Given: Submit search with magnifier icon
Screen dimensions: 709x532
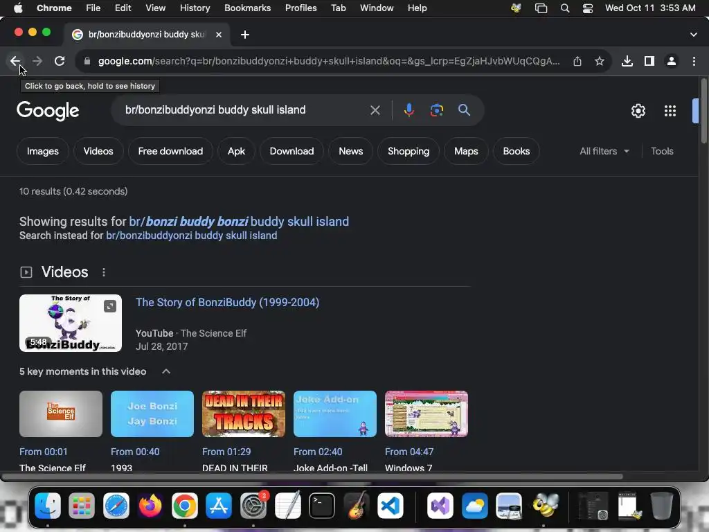Looking at the screenshot, I should pyautogui.click(x=464, y=110).
